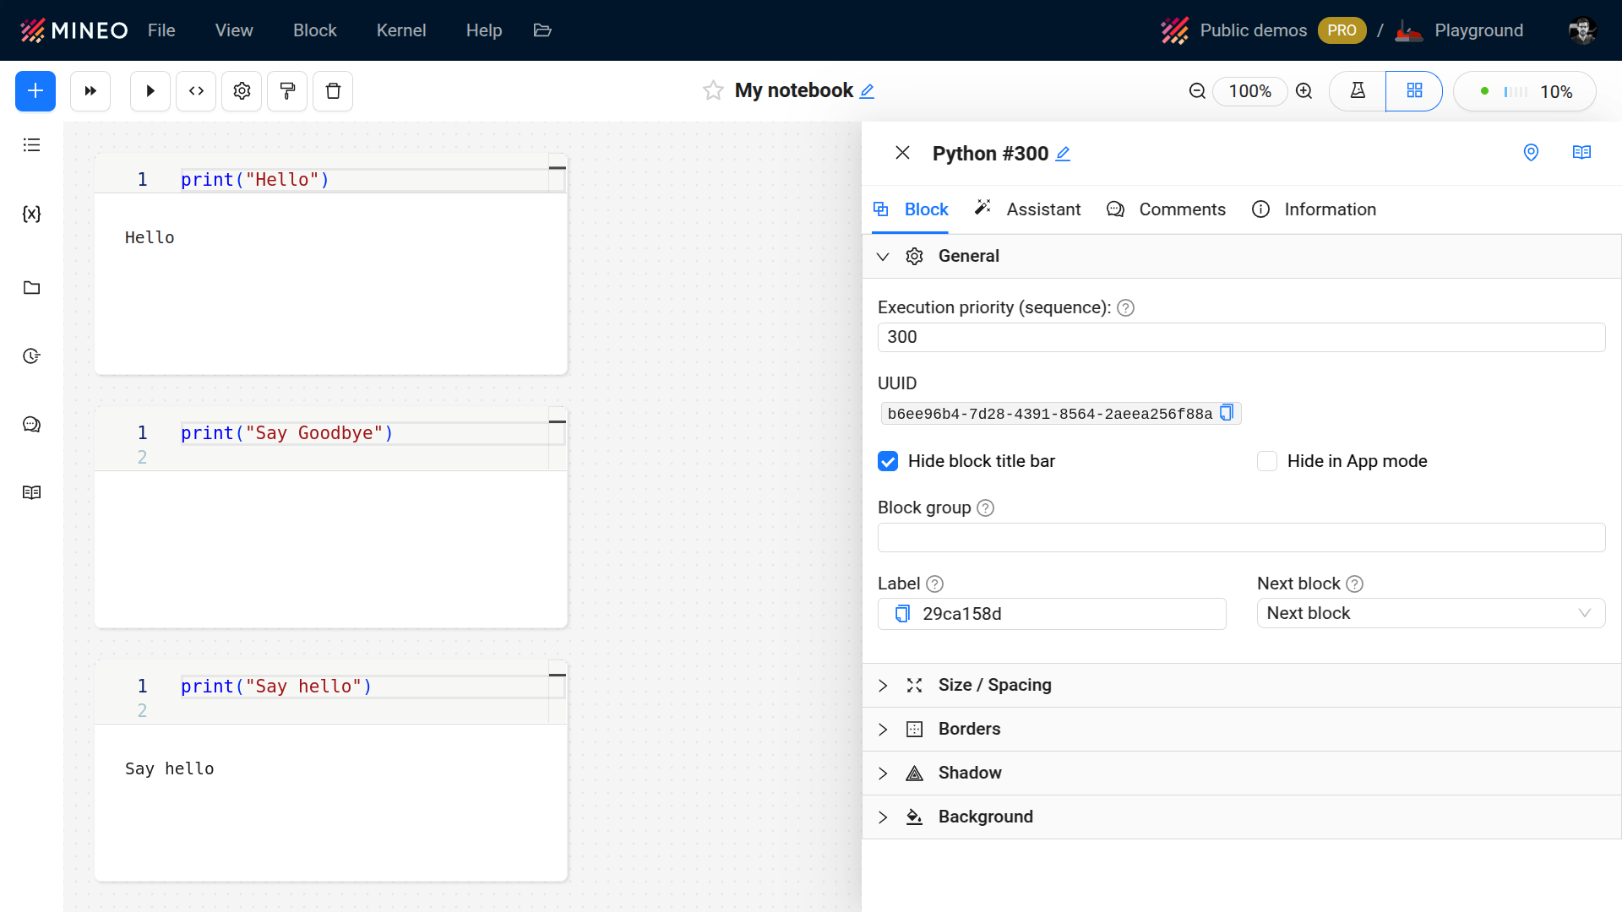This screenshot has height=912, width=1622.
Task: Click the kernel status 10% indicator
Action: point(1525,91)
